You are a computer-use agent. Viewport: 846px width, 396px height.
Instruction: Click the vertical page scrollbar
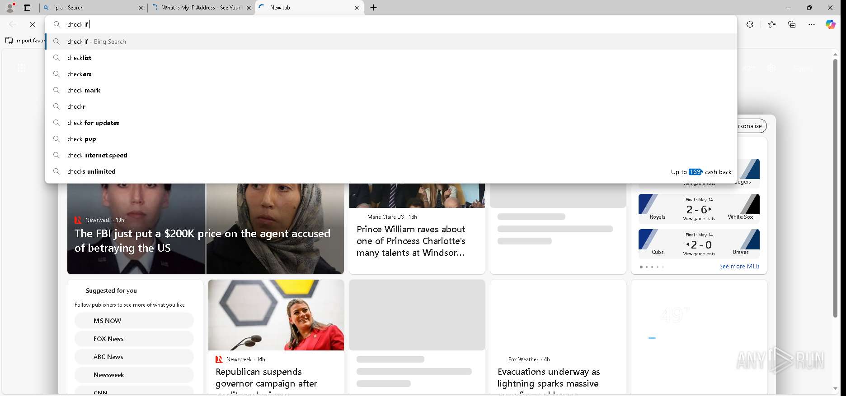[835, 188]
